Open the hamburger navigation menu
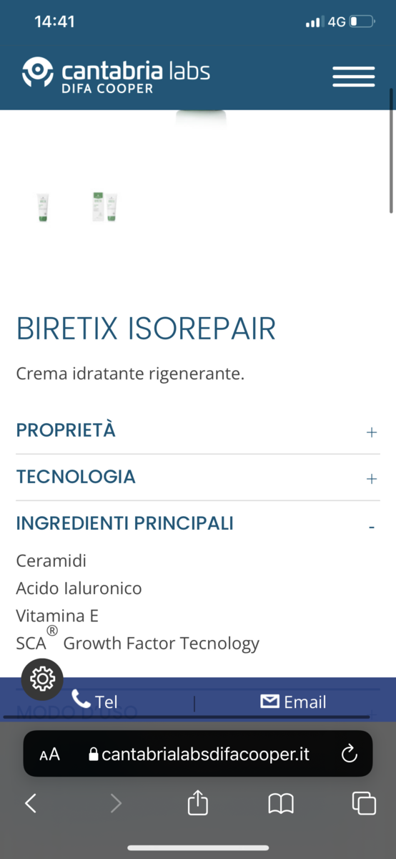 point(354,77)
